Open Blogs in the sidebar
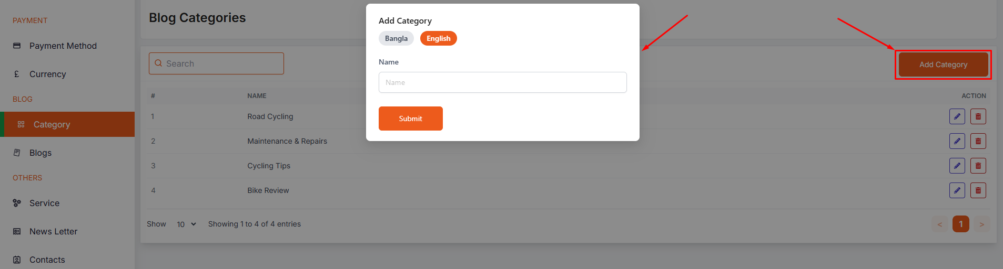 40,153
